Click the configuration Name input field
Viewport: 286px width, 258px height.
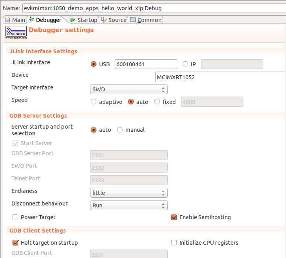(154, 8)
